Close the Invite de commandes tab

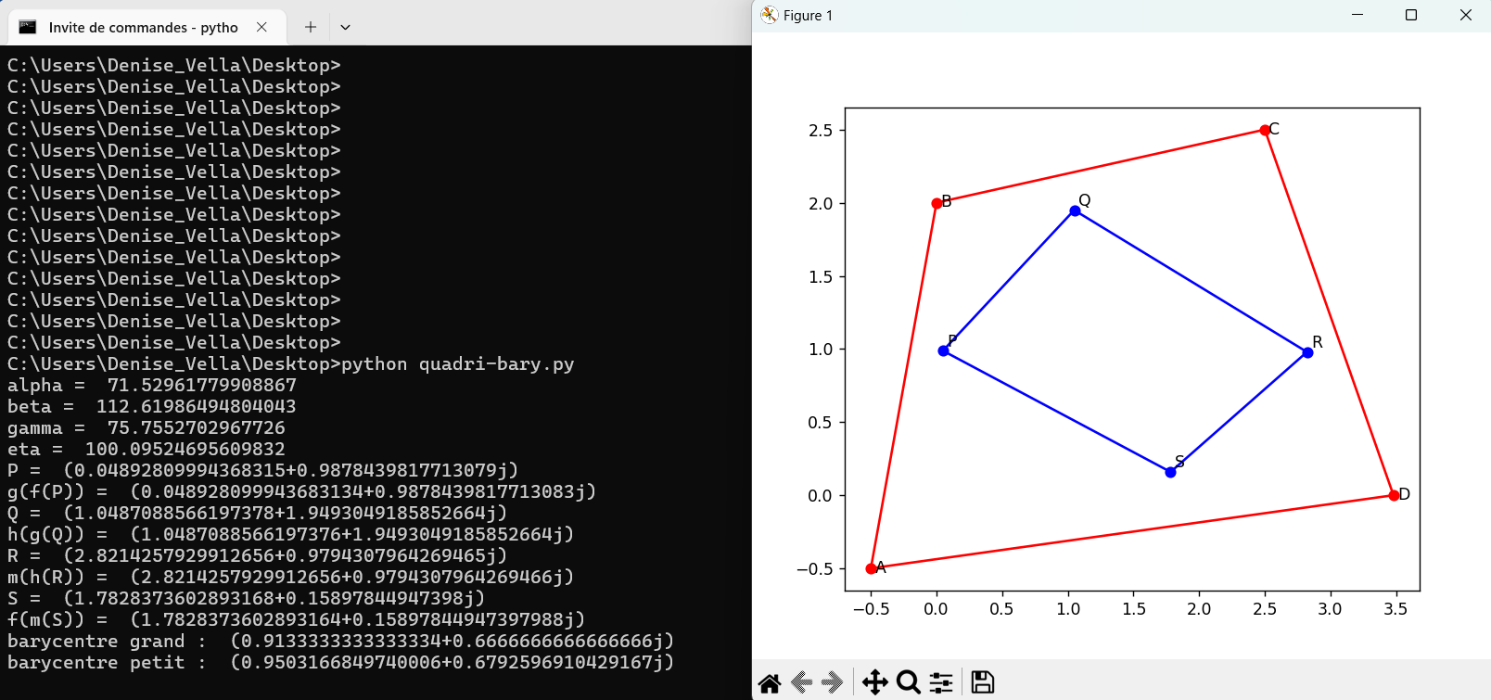coord(261,27)
